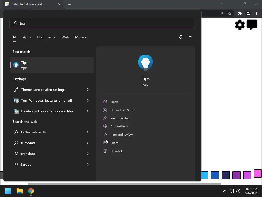Open search options ellipsis menu
The width and height of the screenshot is (262, 197).
click(x=190, y=37)
